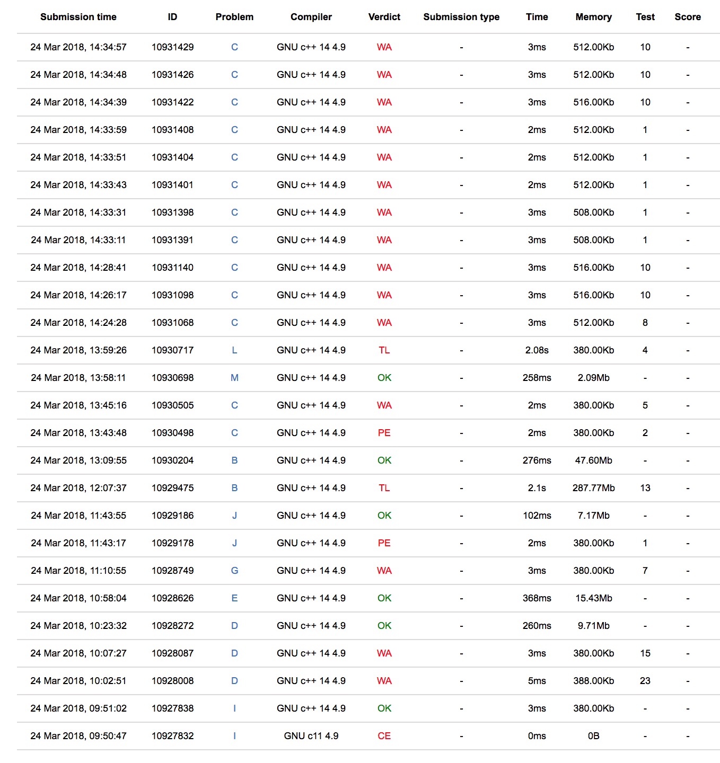The image size is (720, 763).
Task: Open problem C link for submission 10931429
Action: pyautogui.click(x=234, y=47)
